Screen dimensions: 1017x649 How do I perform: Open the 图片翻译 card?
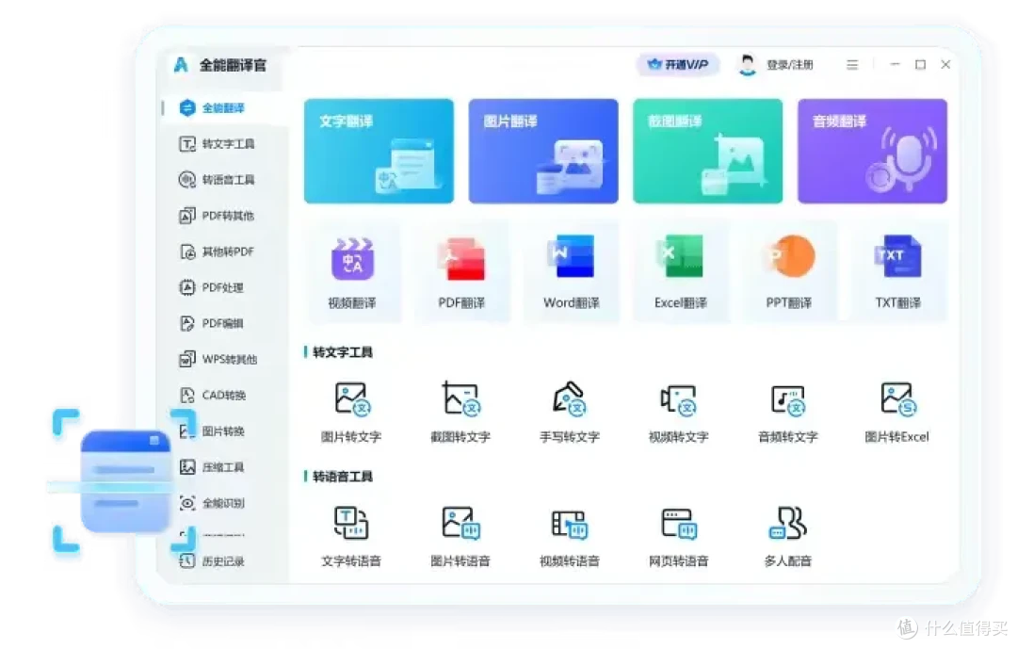click(x=543, y=152)
